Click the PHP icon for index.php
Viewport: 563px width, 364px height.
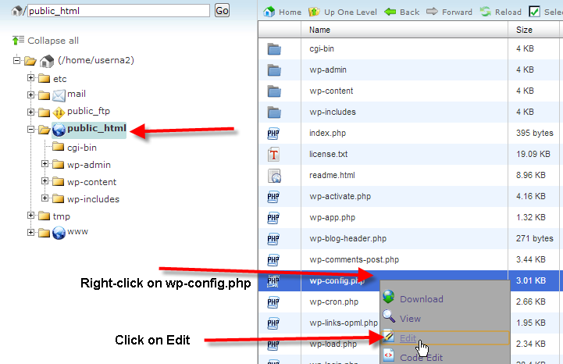tap(273, 134)
